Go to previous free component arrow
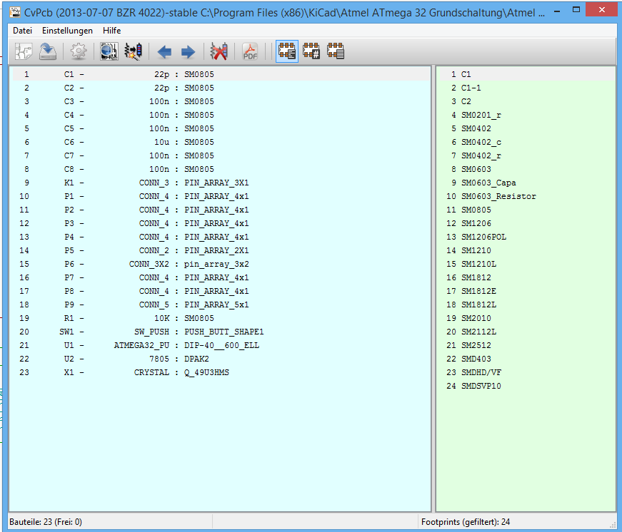The width and height of the screenshot is (622, 532). pyautogui.click(x=164, y=51)
